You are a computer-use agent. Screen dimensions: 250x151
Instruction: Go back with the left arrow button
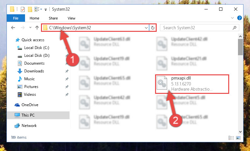(x=13, y=28)
